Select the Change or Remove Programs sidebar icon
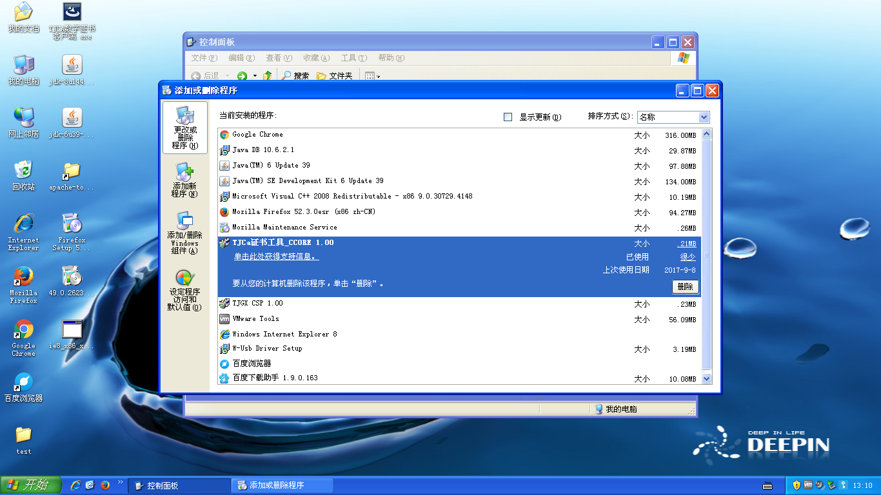The image size is (881, 495). (184, 128)
